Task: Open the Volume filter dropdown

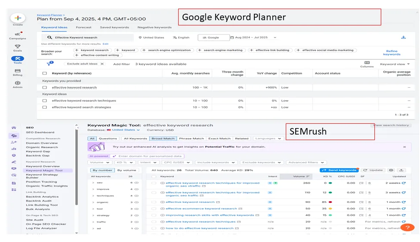Action: pos(99,162)
